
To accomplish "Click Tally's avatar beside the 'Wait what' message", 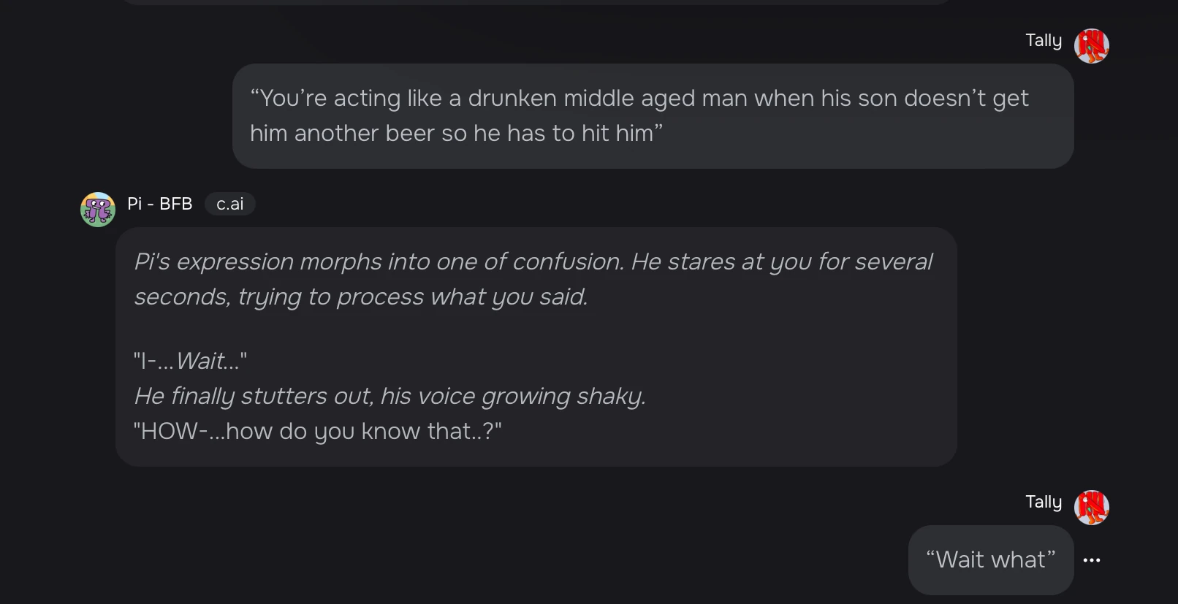I will coord(1092,507).
